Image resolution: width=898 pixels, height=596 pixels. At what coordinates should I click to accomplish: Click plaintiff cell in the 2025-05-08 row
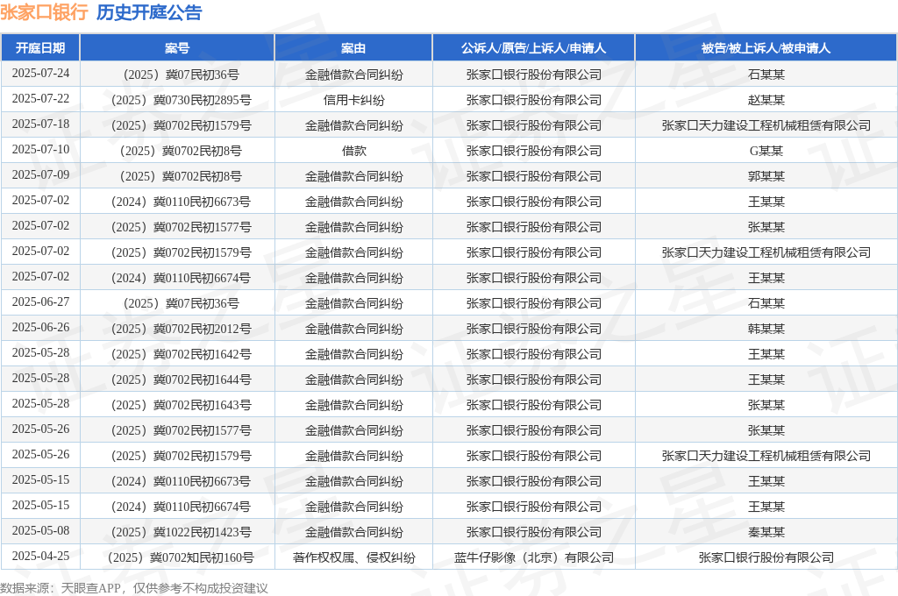[534, 532]
